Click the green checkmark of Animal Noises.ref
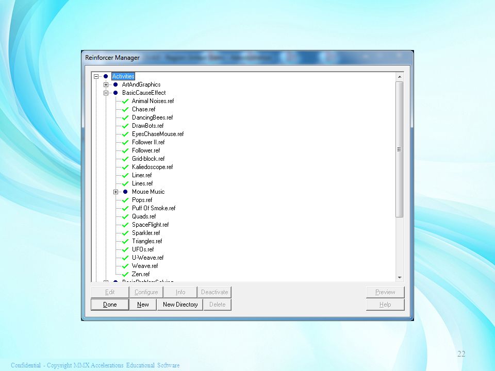Viewport: 495px width, 371px height. tap(125, 101)
